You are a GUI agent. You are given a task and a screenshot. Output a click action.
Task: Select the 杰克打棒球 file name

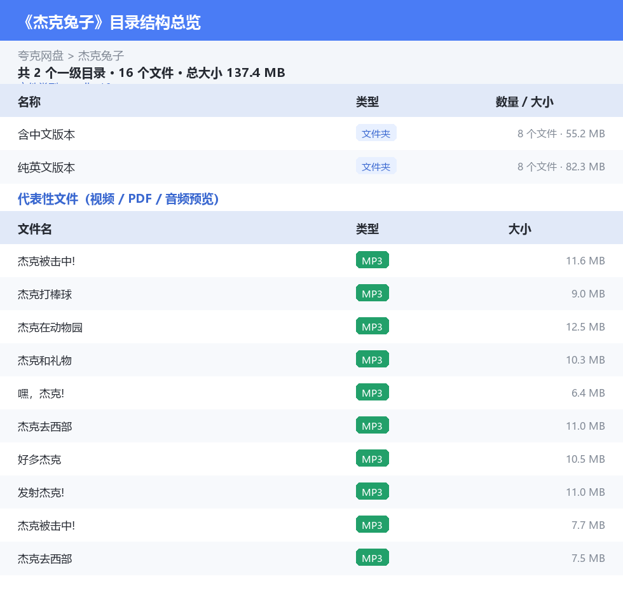point(45,294)
